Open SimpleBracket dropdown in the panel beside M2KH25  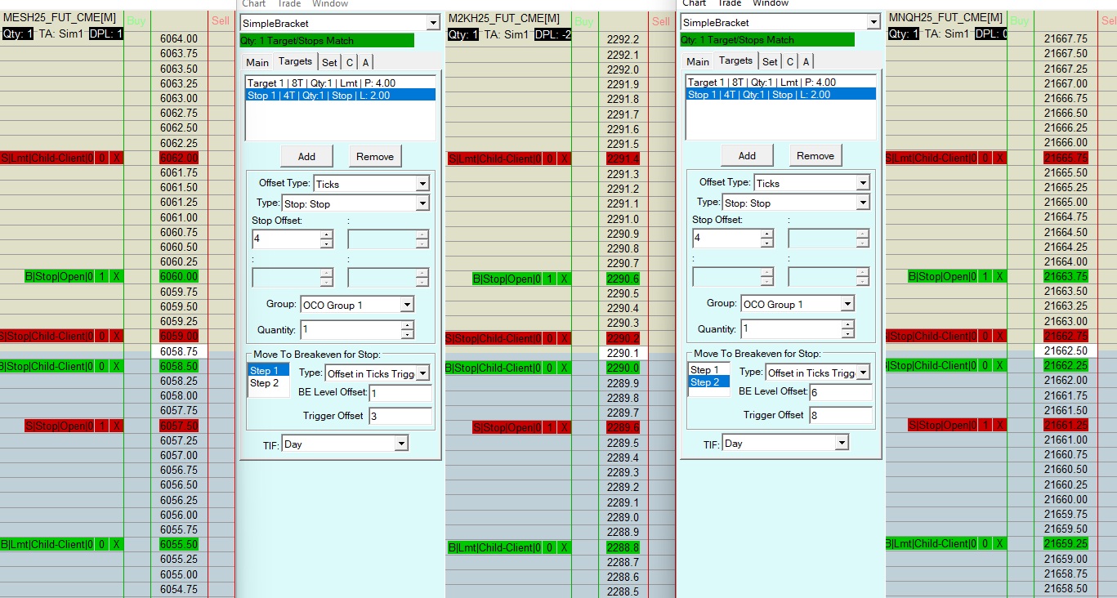pyautogui.click(x=433, y=24)
